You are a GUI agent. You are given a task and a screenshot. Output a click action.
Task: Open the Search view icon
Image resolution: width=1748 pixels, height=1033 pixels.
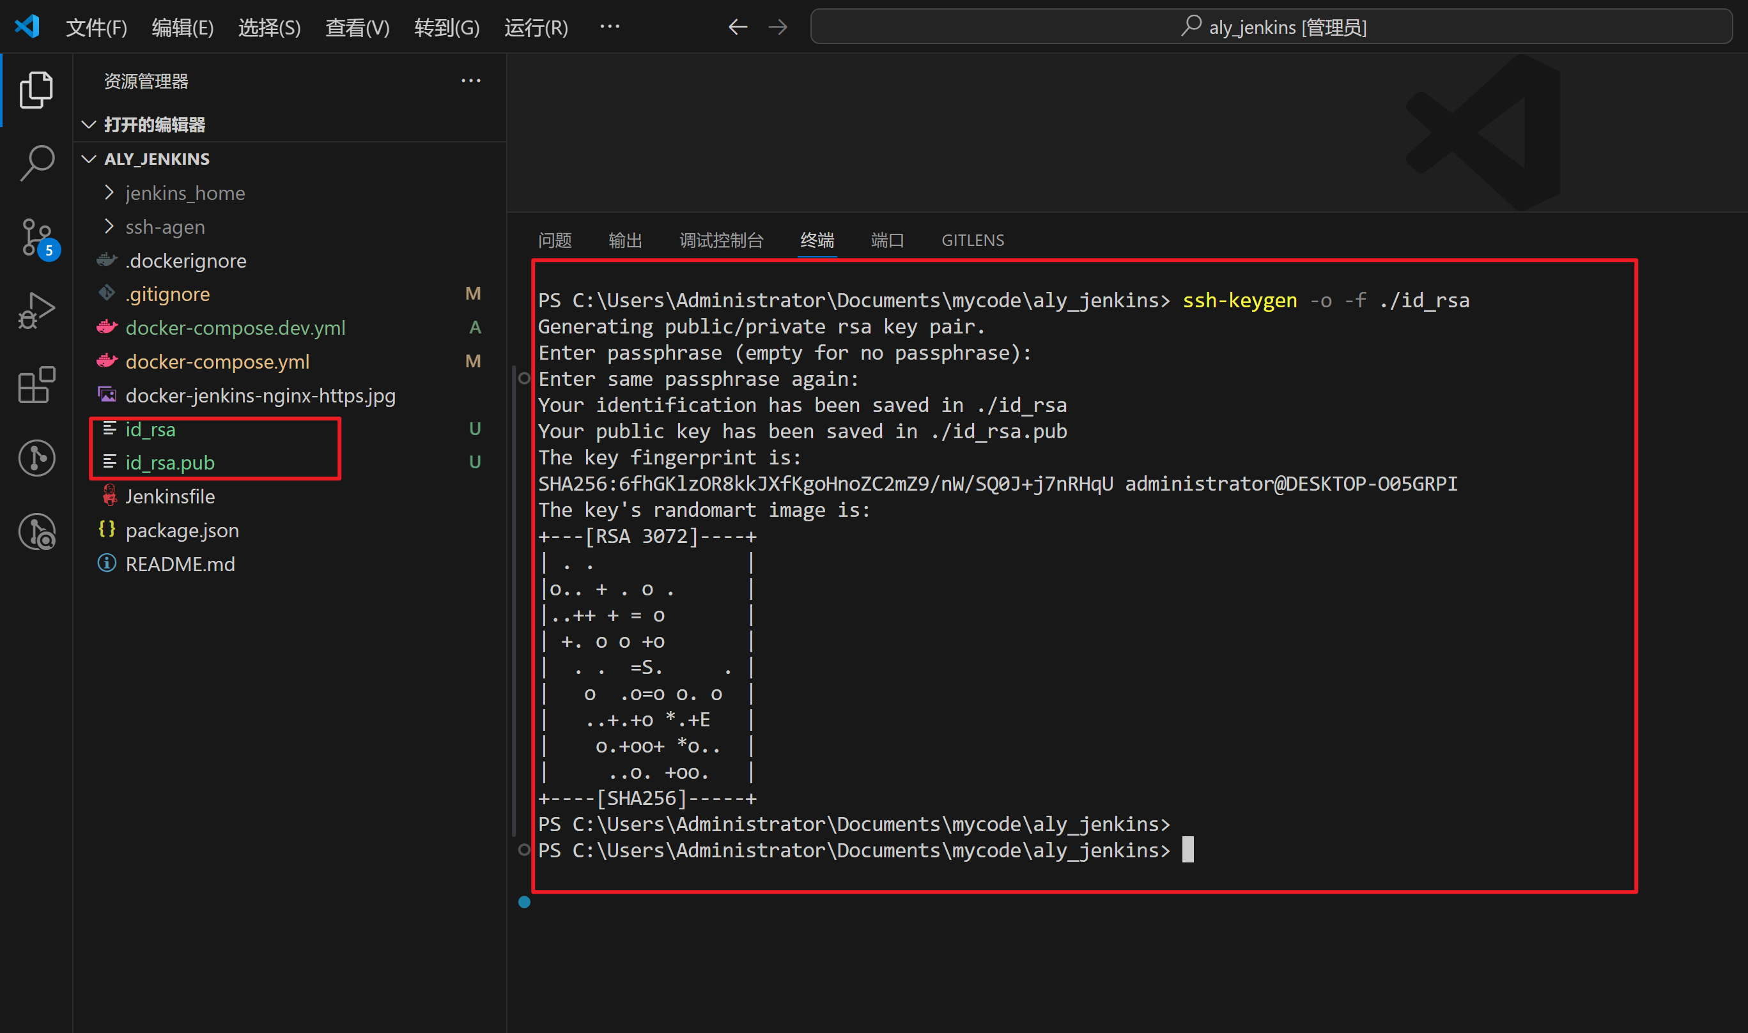[36, 164]
